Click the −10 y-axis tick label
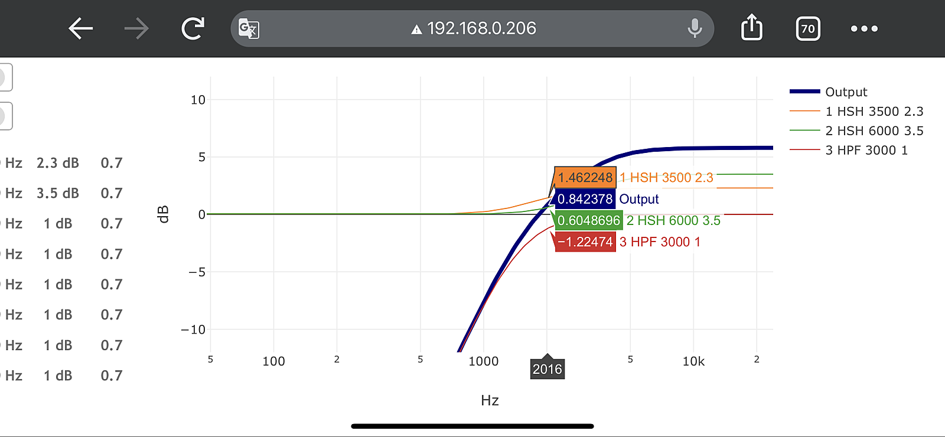Screen dimensions: 945x437 (x=193, y=330)
